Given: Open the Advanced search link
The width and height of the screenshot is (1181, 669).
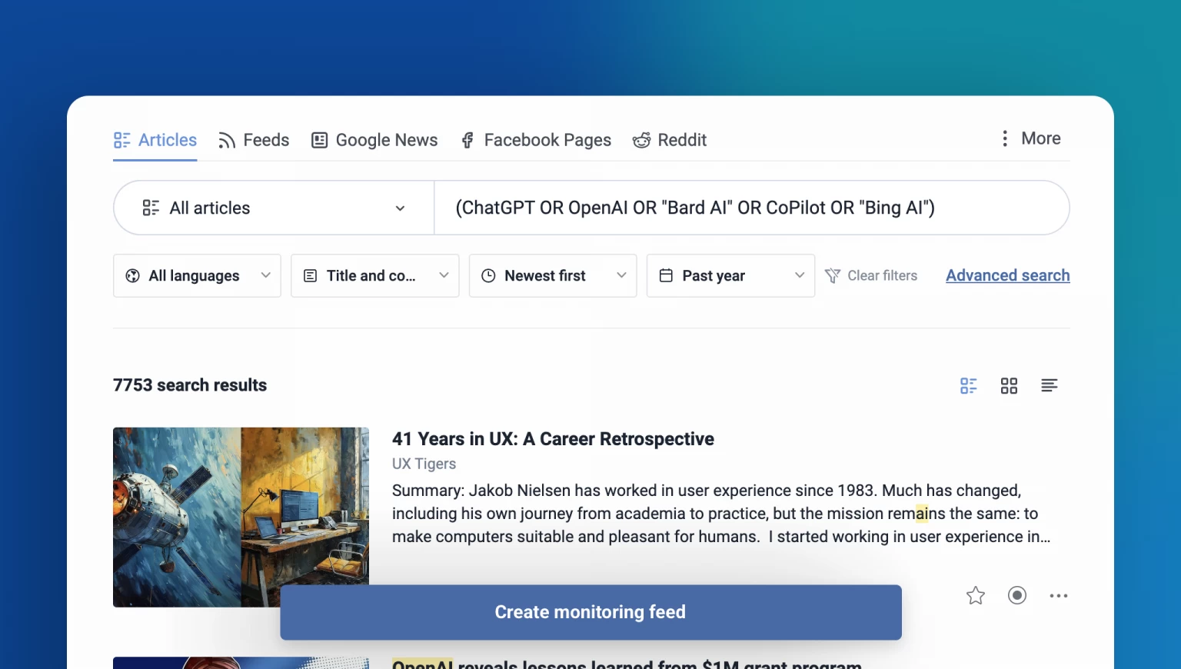Looking at the screenshot, I should [x=1007, y=275].
